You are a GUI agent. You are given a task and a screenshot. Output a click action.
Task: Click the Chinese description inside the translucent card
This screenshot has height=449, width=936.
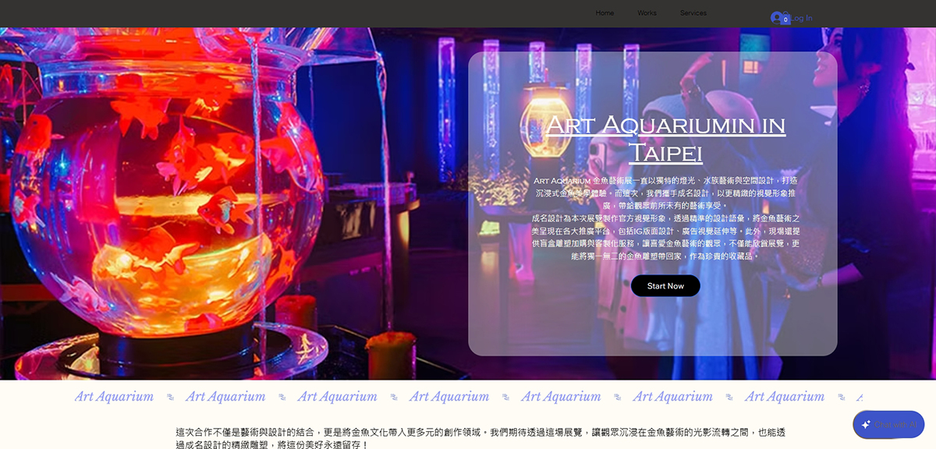[665, 218]
